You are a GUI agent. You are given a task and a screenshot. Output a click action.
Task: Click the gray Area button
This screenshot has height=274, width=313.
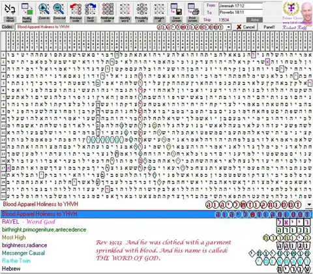[254, 20]
